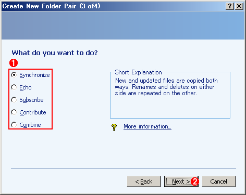Viewport: 246px width, 195px height.
Task: Click the yellow question mark icon
Action: click(114, 127)
